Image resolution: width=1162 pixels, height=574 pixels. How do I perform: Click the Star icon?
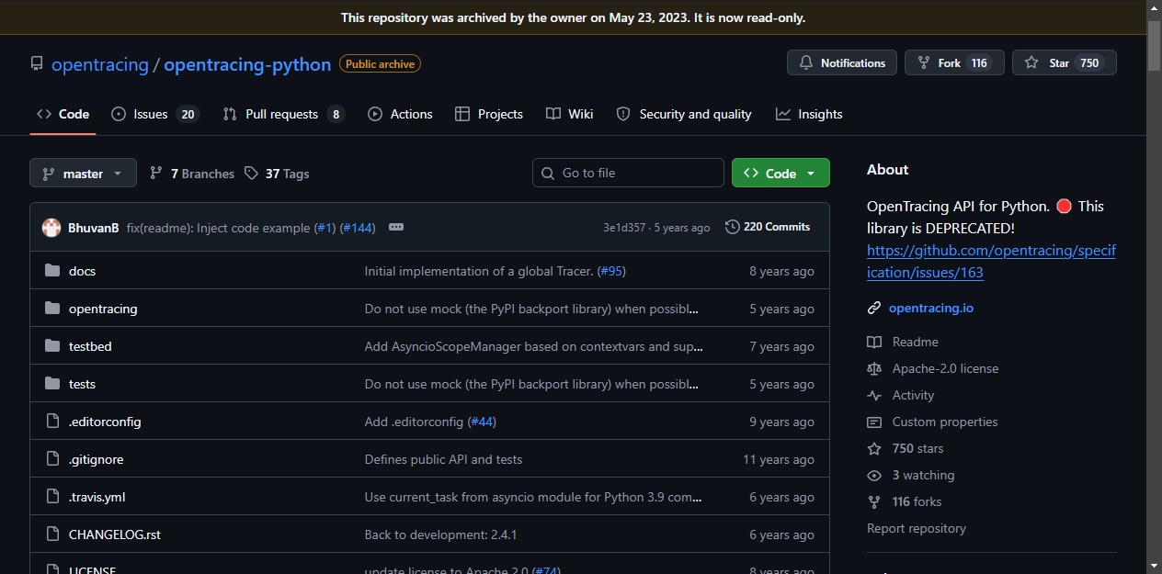1031,63
